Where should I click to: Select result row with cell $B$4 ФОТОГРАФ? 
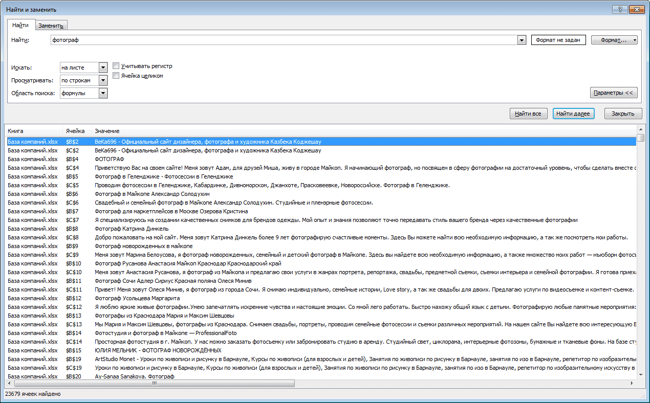click(x=321, y=159)
